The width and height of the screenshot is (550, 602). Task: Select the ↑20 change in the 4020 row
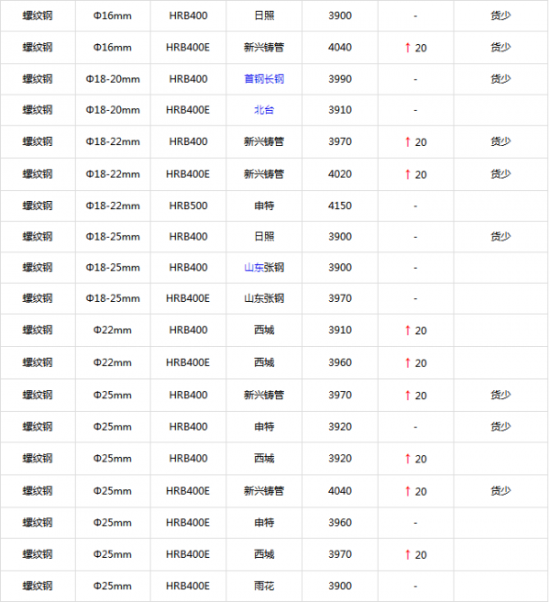click(x=416, y=174)
